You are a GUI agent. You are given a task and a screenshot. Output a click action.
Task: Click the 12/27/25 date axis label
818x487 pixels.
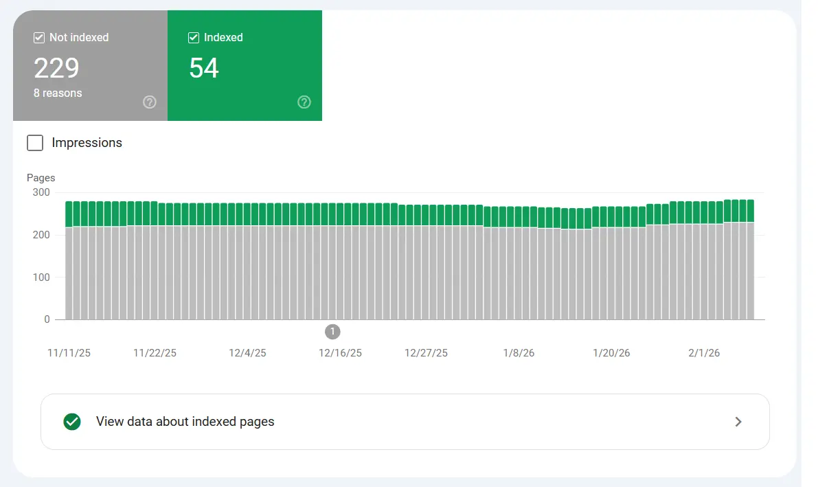tap(426, 353)
